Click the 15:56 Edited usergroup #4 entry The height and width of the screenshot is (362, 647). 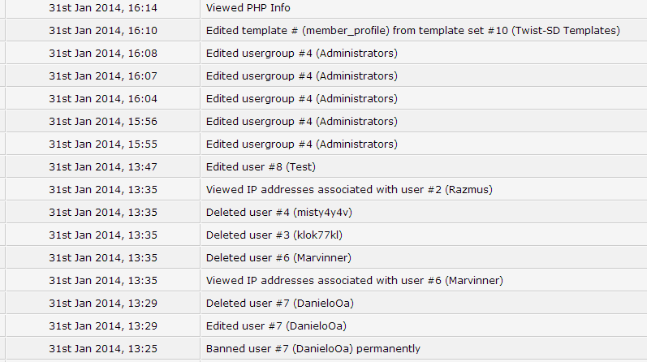coord(302,122)
